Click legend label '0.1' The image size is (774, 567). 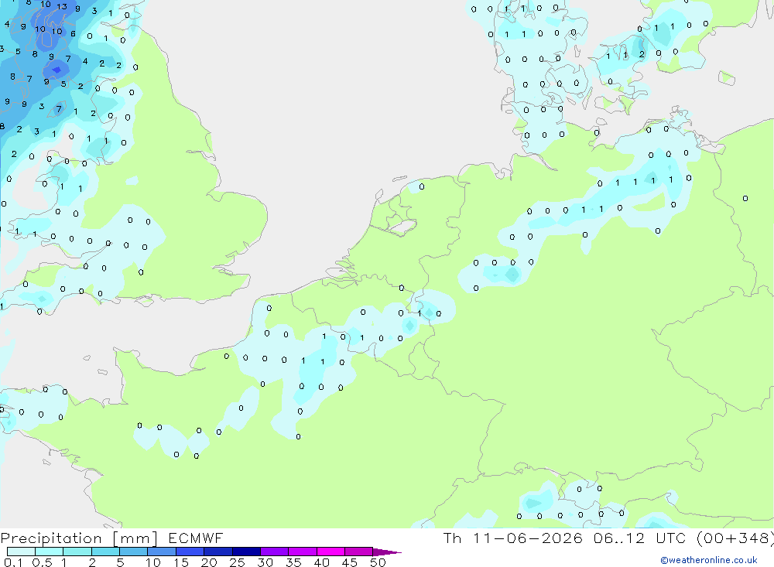tap(13, 562)
